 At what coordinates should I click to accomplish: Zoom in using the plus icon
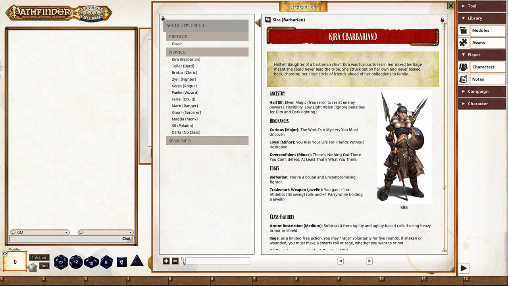[x=166, y=261]
